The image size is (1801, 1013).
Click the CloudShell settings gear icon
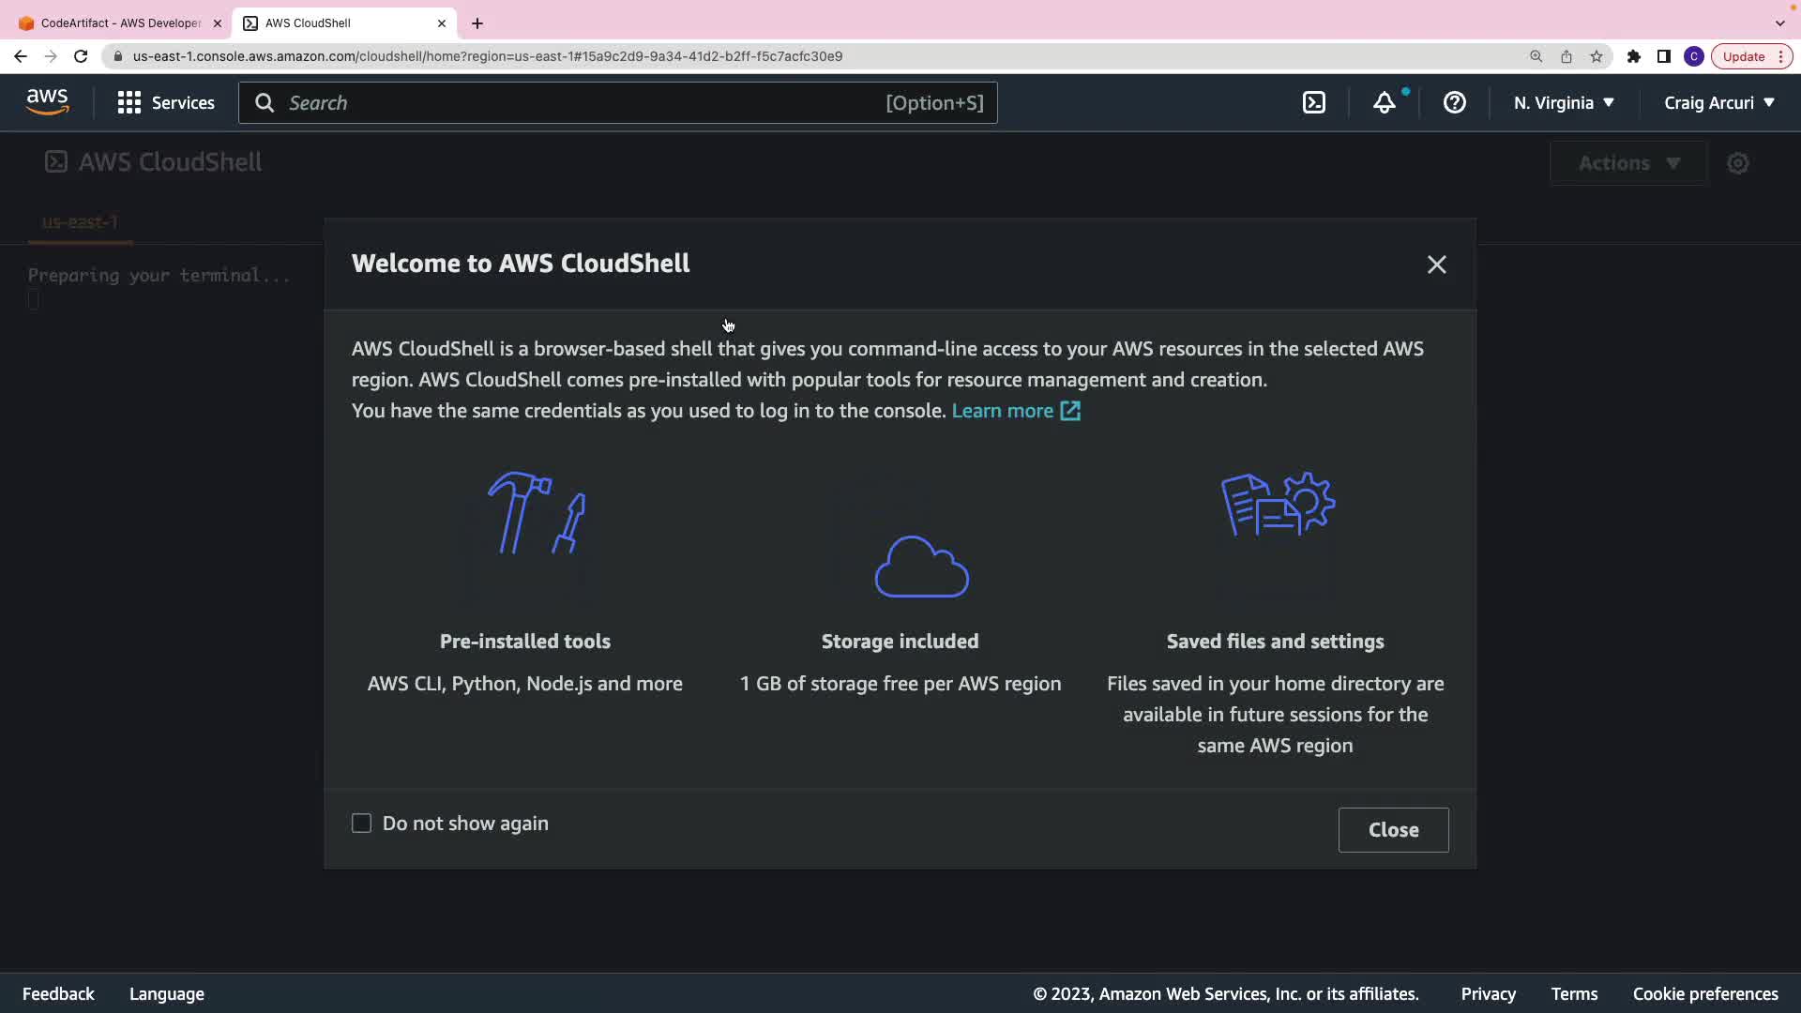coord(1738,163)
